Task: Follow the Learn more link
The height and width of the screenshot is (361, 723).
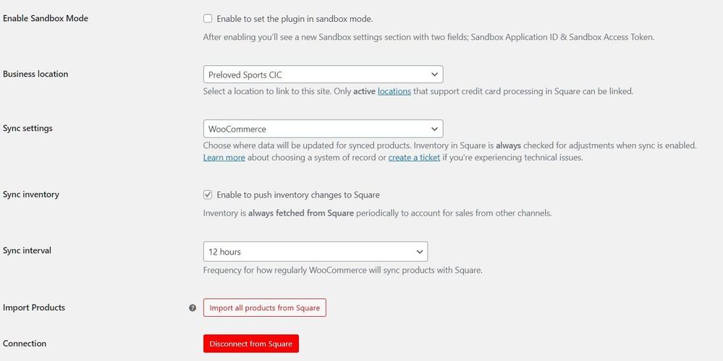Action: coord(224,157)
